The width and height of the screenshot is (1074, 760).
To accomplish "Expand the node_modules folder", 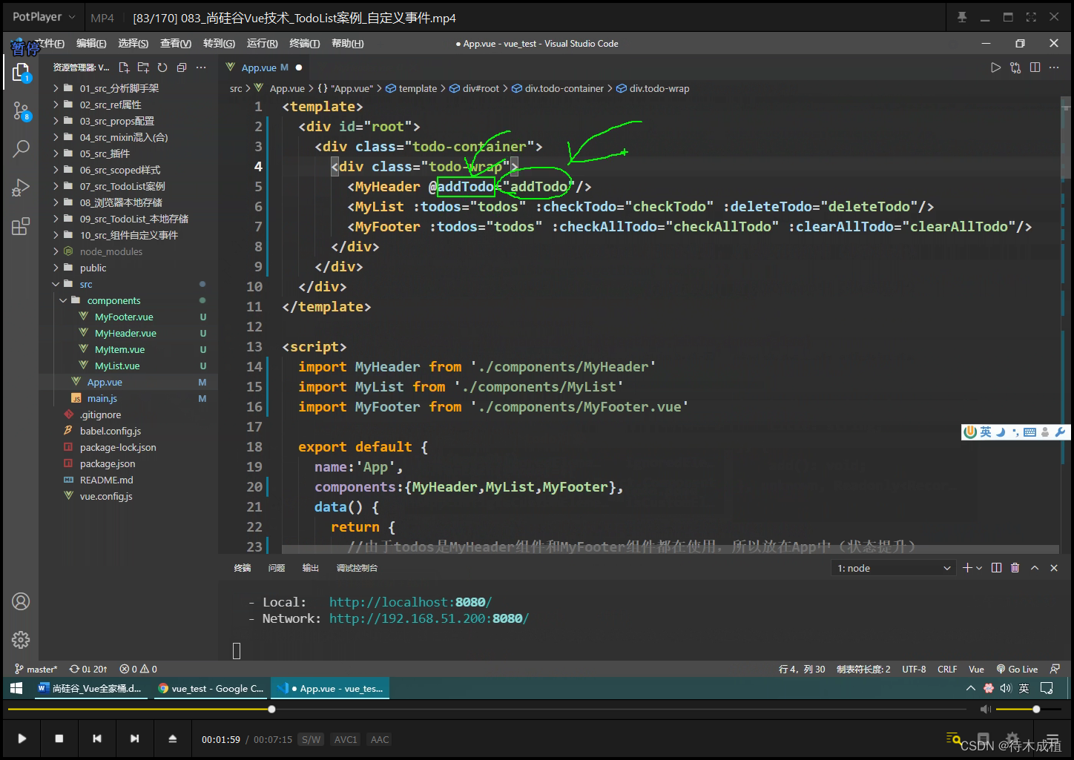I will coord(111,251).
